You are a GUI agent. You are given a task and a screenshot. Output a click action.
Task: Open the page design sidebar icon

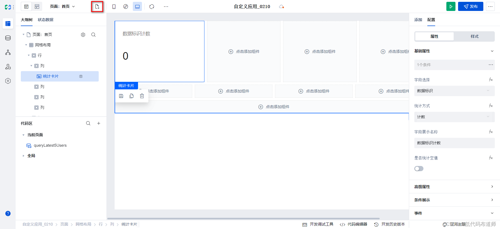[x=8, y=23]
